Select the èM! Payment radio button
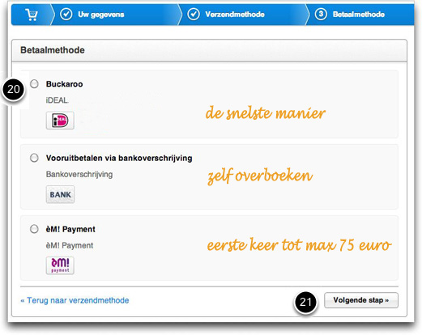422x335 pixels. (34, 229)
